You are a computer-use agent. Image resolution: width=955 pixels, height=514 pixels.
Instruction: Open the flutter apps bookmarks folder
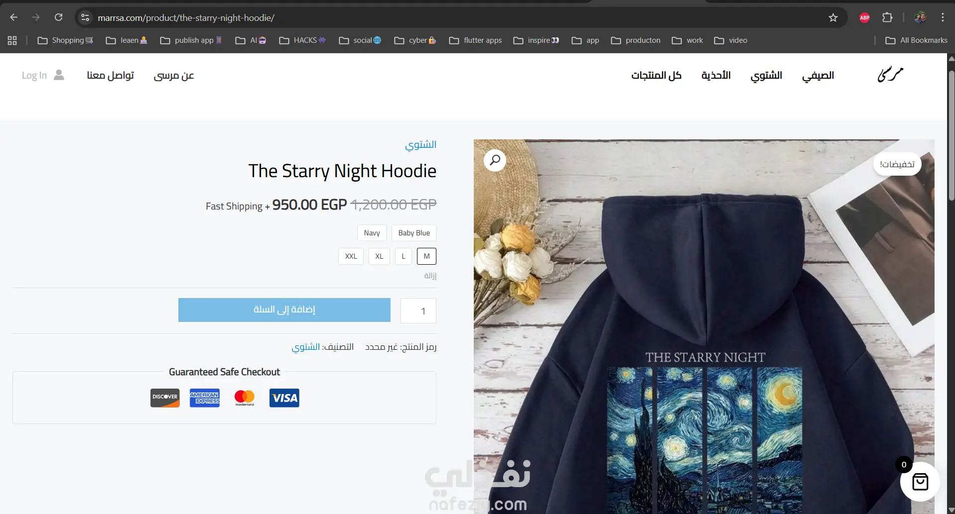click(475, 40)
